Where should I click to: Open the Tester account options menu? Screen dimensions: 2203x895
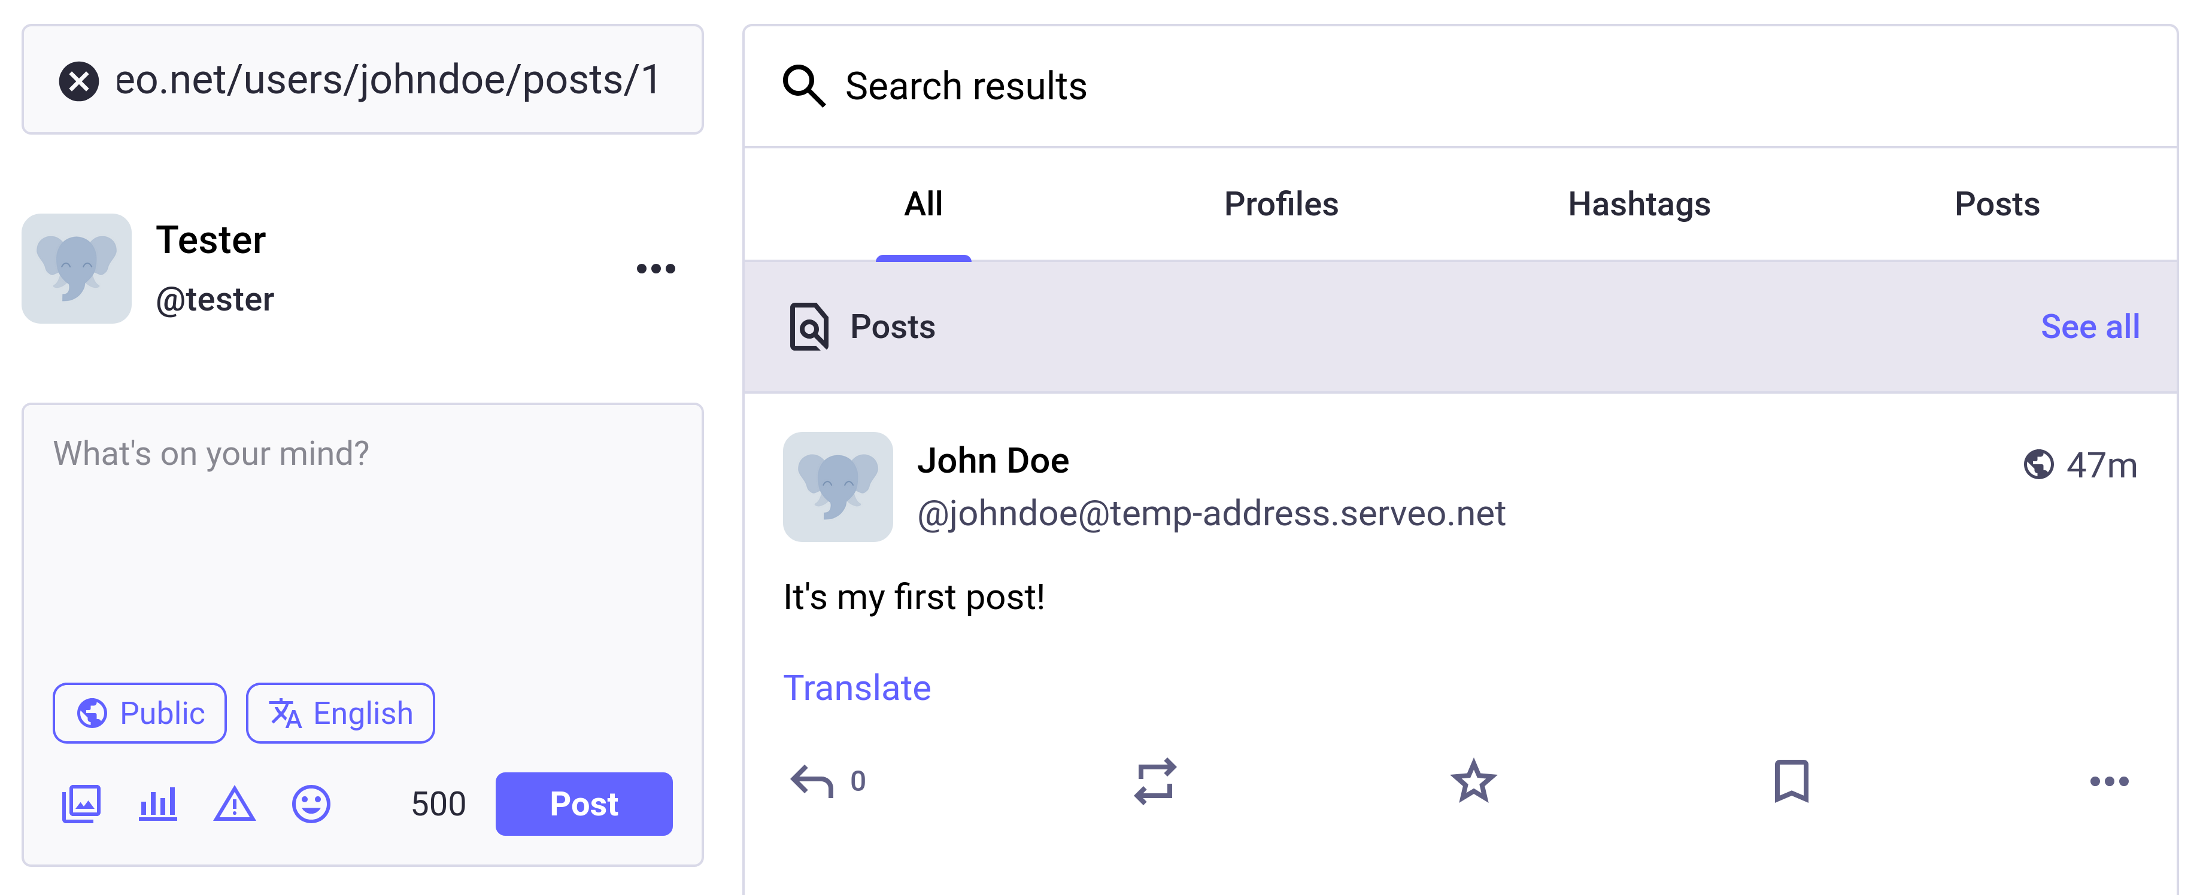click(x=656, y=269)
